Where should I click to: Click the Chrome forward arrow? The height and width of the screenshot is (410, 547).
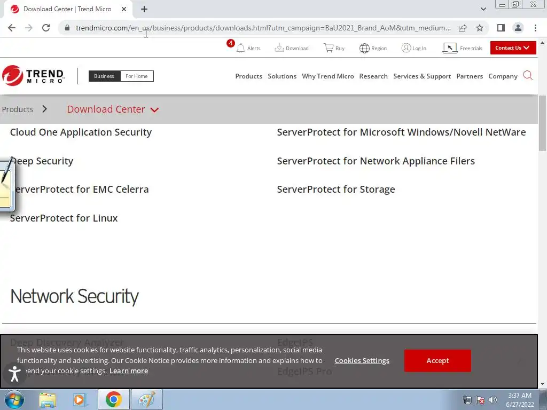[x=29, y=28]
